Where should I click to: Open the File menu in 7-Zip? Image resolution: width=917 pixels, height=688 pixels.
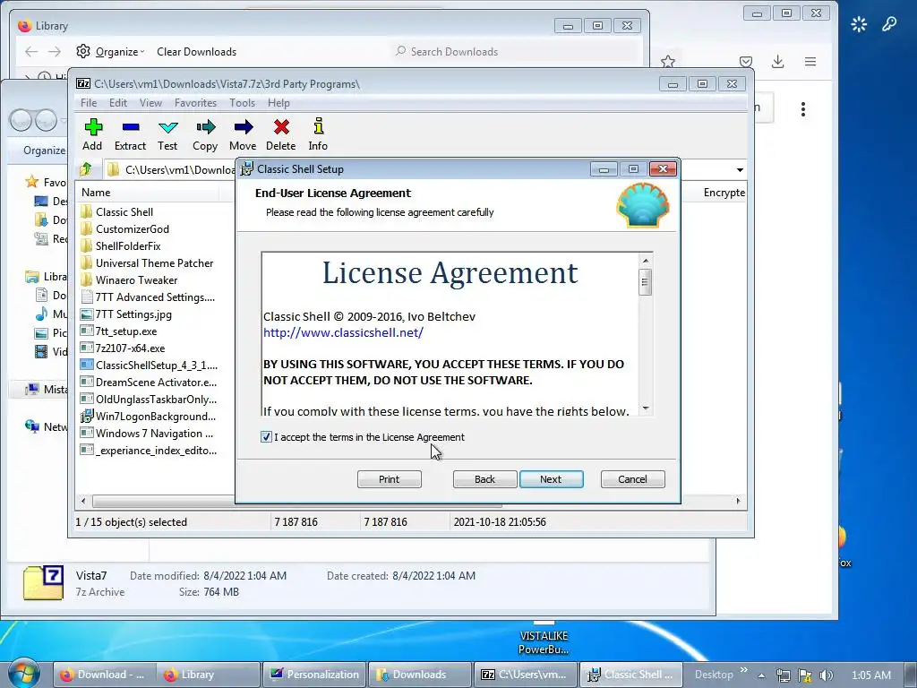[89, 102]
